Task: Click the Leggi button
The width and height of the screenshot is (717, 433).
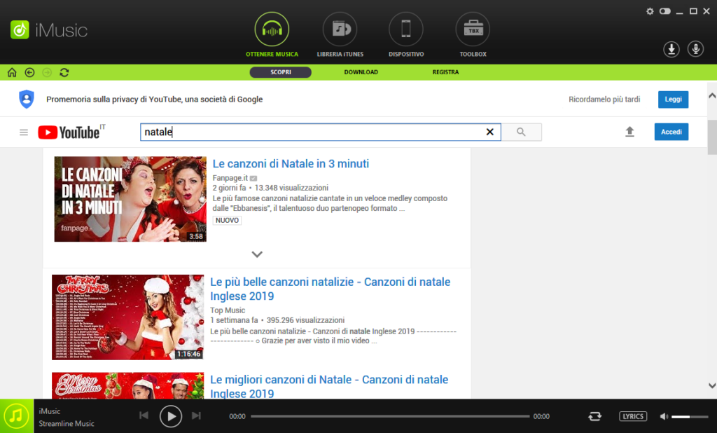Action: coord(673,99)
